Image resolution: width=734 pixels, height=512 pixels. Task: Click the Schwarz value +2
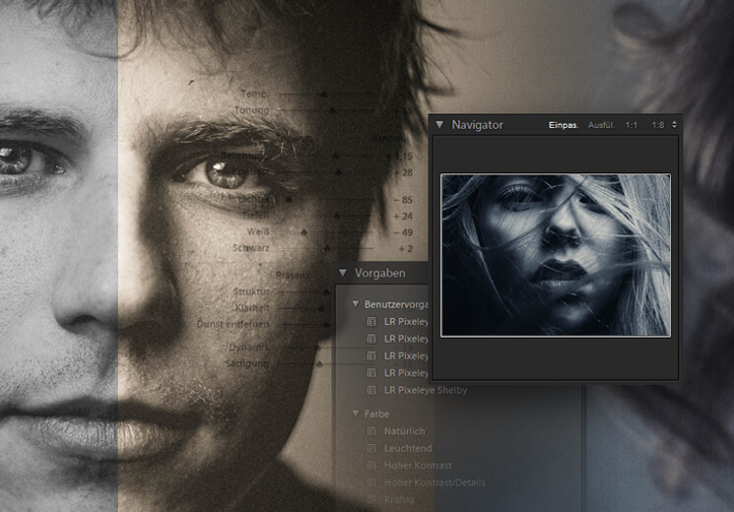(x=406, y=248)
